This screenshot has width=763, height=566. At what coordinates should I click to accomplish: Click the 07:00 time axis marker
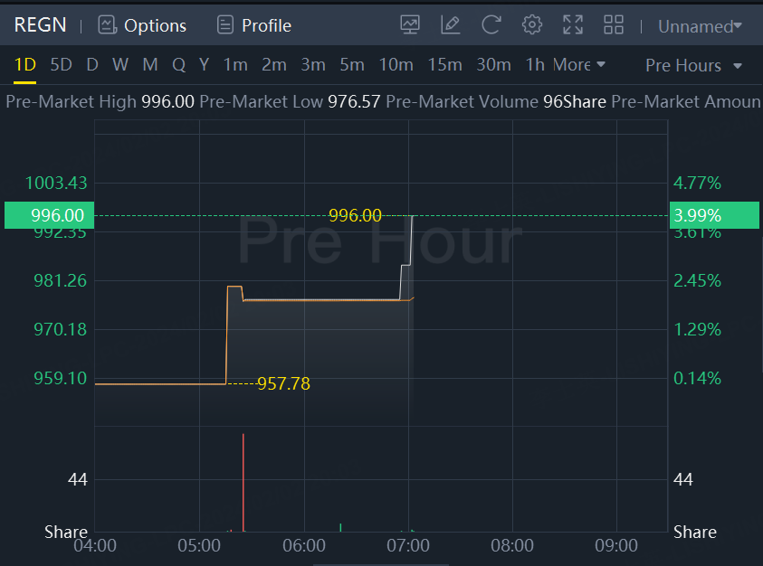408,545
